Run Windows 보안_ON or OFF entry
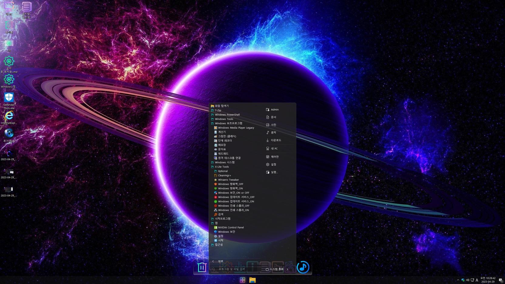 click(232, 193)
